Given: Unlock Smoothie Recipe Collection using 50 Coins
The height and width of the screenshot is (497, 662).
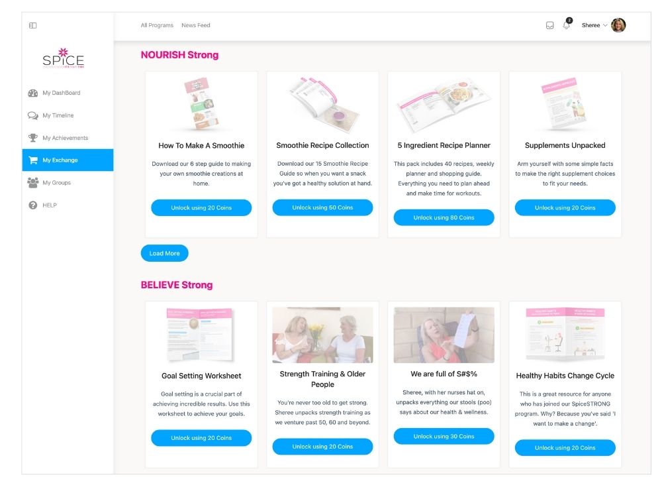Looking at the screenshot, I should pyautogui.click(x=322, y=207).
